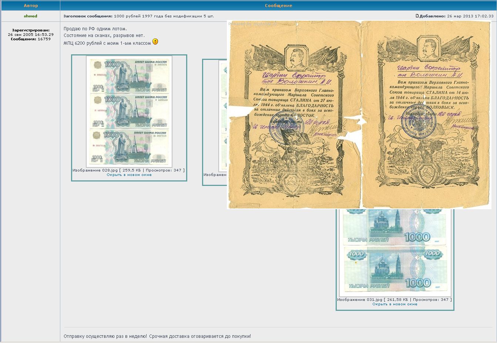Click the post icon beside "Добавлено"
This screenshot has width=497, height=343.
coord(417,16)
